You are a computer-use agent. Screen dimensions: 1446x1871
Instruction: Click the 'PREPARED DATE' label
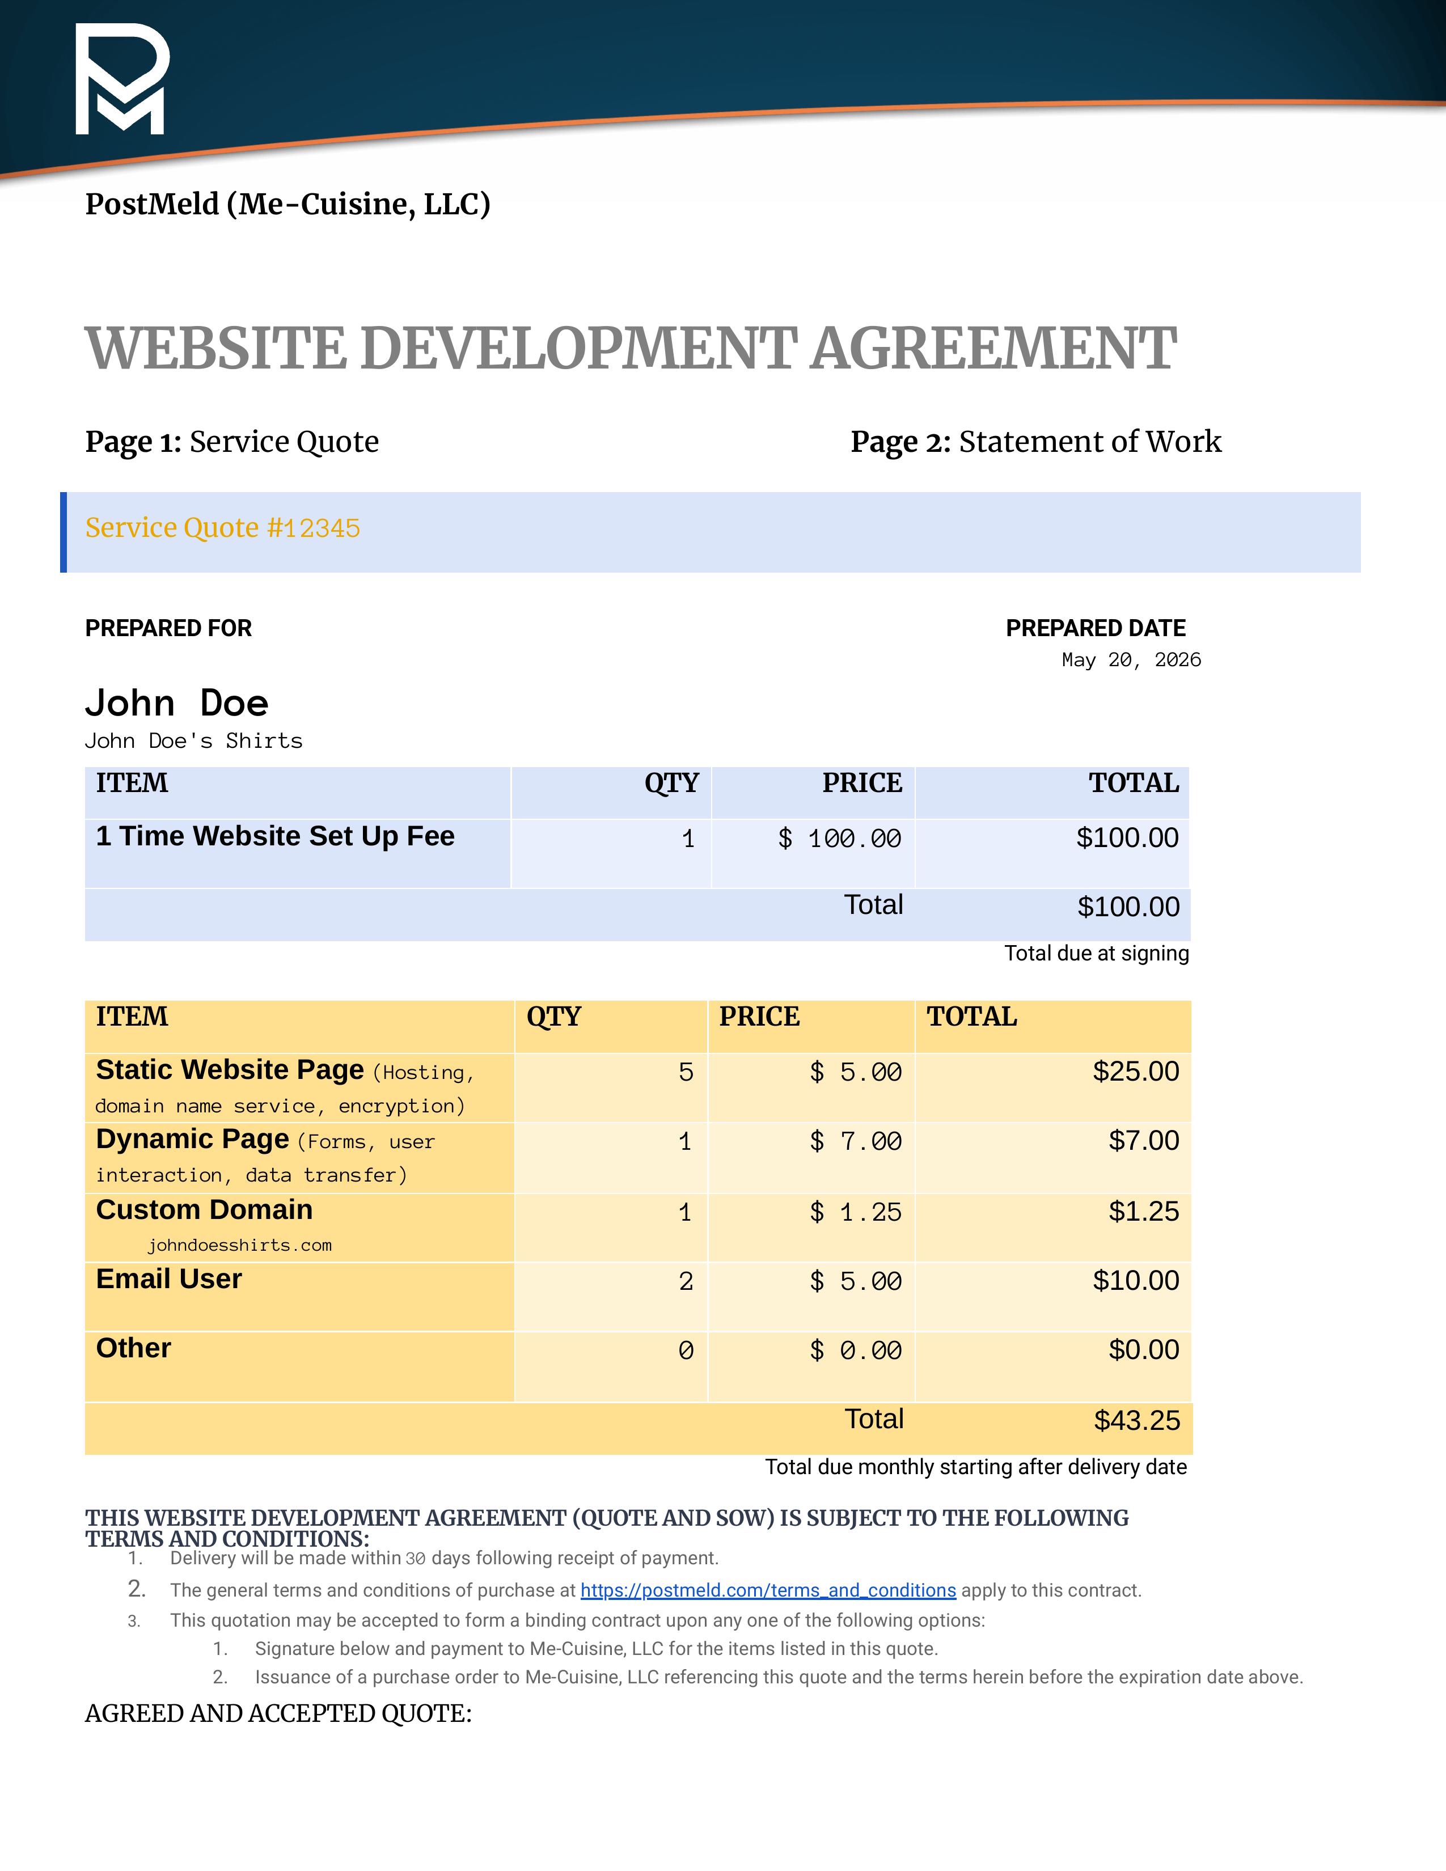(1096, 628)
